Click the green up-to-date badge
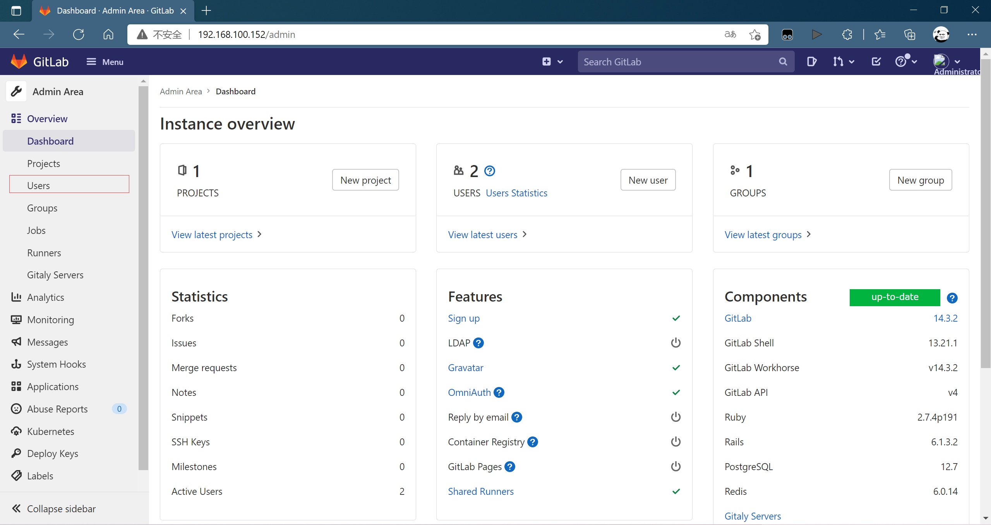 coord(894,297)
